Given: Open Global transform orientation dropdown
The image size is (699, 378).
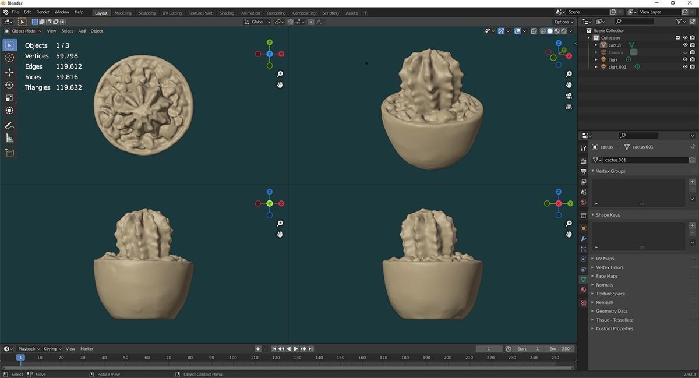Looking at the screenshot, I should coord(257,22).
